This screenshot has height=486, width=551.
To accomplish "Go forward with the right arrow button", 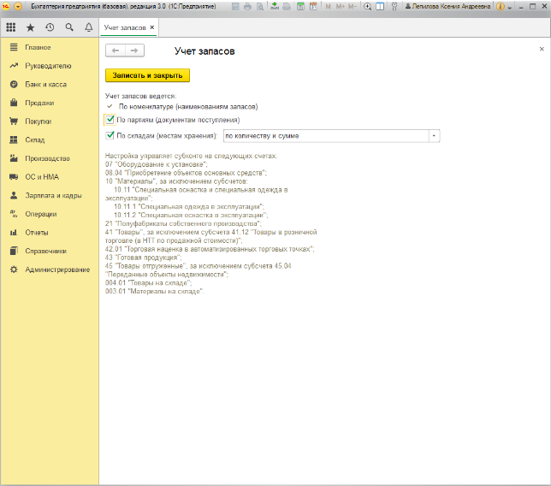I will point(134,50).
